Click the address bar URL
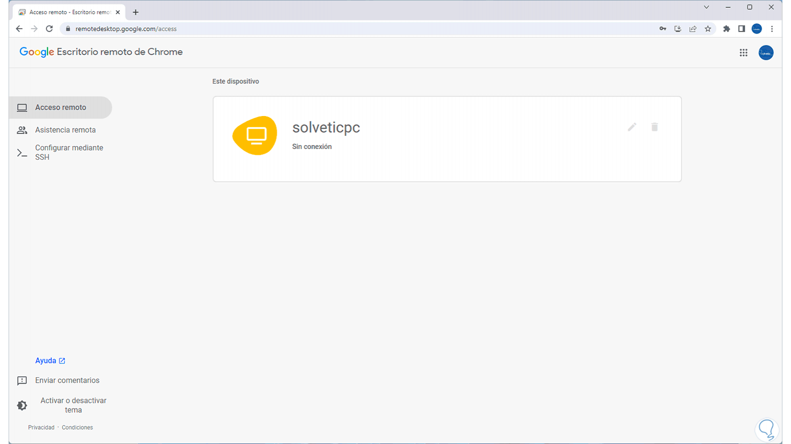 pyautogui.click(x=126, y=29)
